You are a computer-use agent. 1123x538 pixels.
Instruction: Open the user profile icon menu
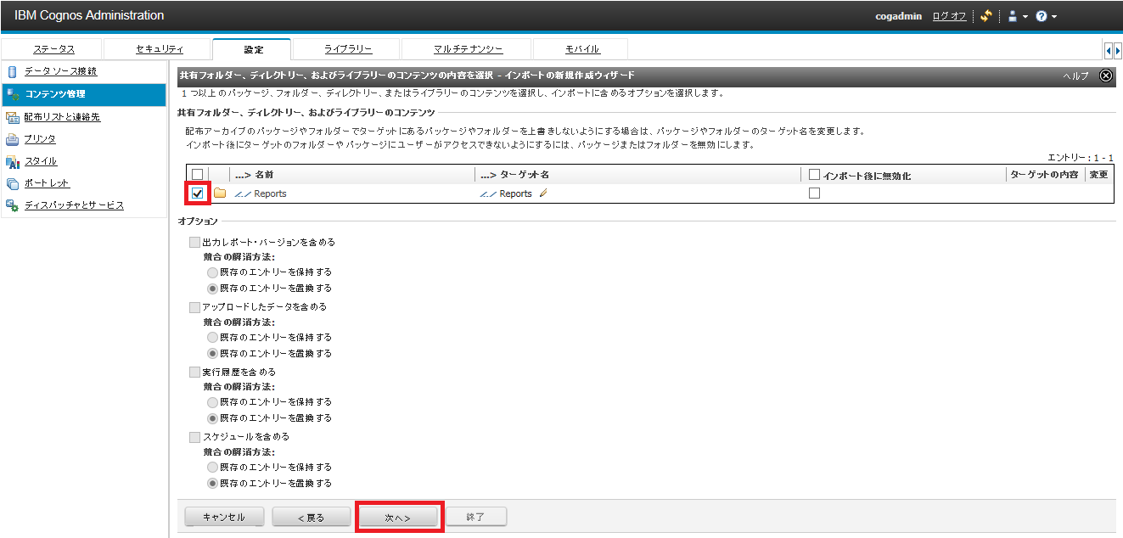pyautogui.click(x=1012, y=16)
